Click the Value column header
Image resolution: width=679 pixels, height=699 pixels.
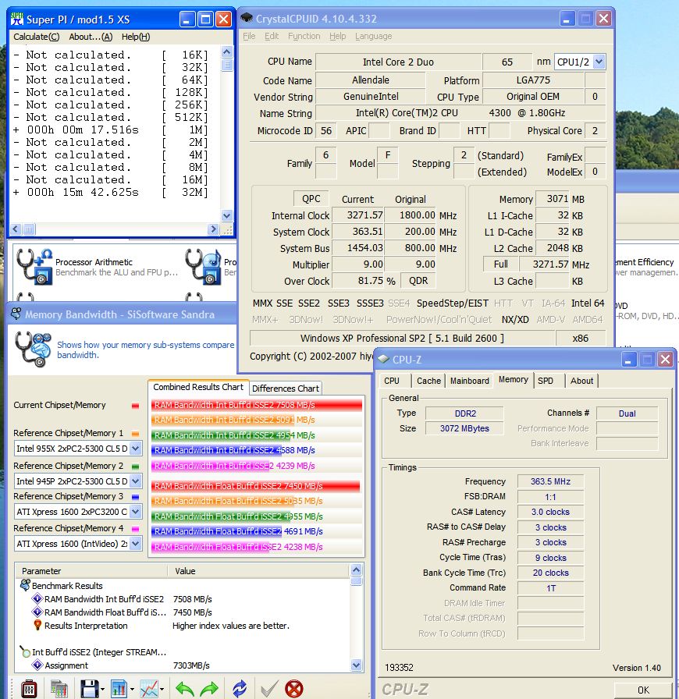tap(259, 570)
